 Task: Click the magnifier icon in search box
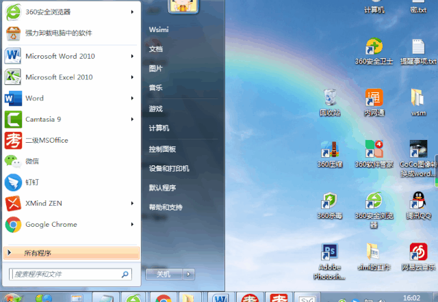tap(125, 275)
